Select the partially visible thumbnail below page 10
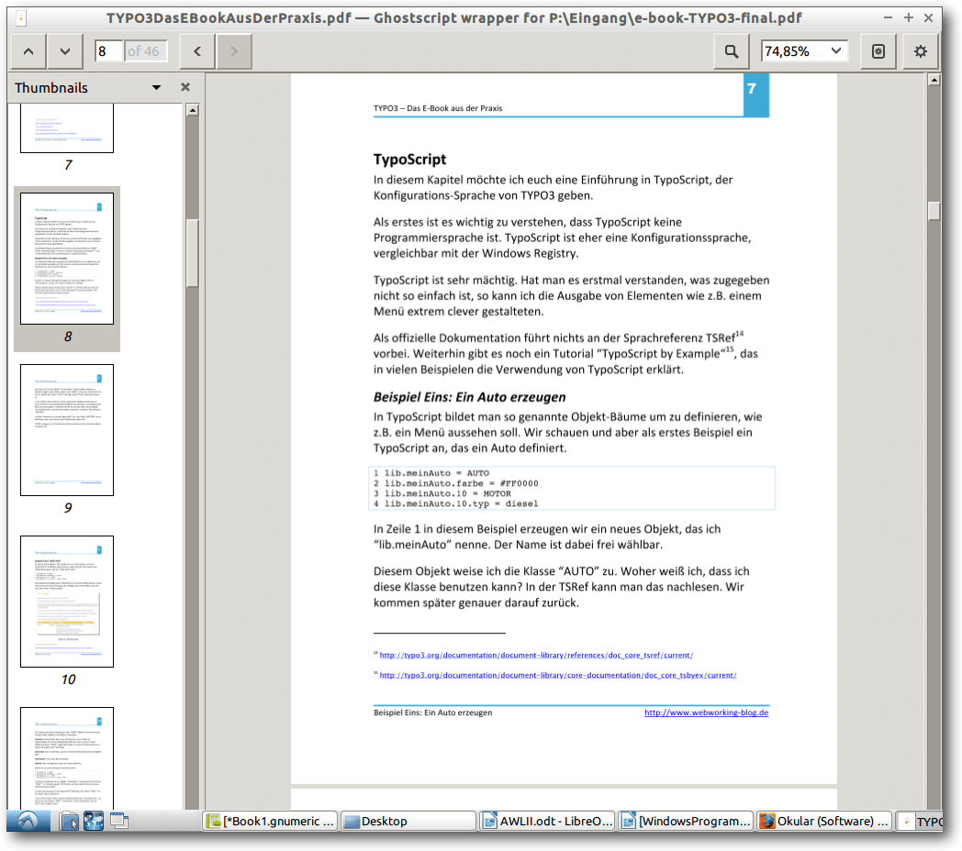The image size is (962, 851). [x=67, y=758]
